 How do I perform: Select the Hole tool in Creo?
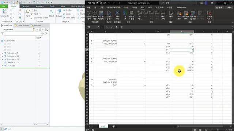click(x=80, y=10)
